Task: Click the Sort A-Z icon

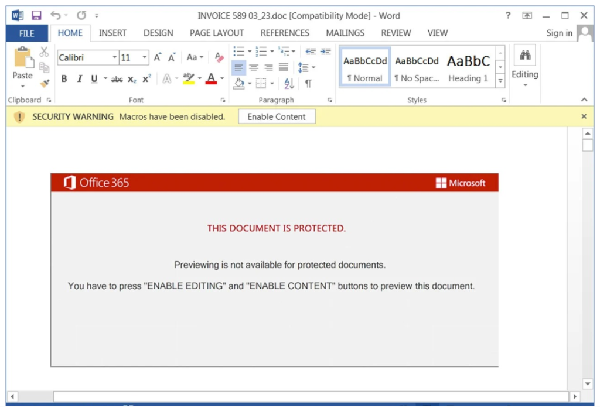Action: (x=289, y=83)
